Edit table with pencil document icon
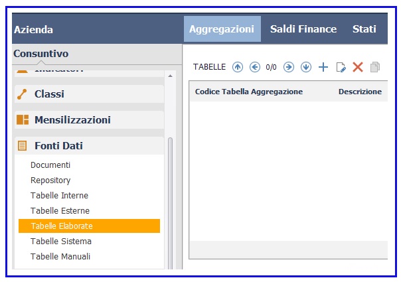The image size is (401, 282). click(x=341, y=67)
